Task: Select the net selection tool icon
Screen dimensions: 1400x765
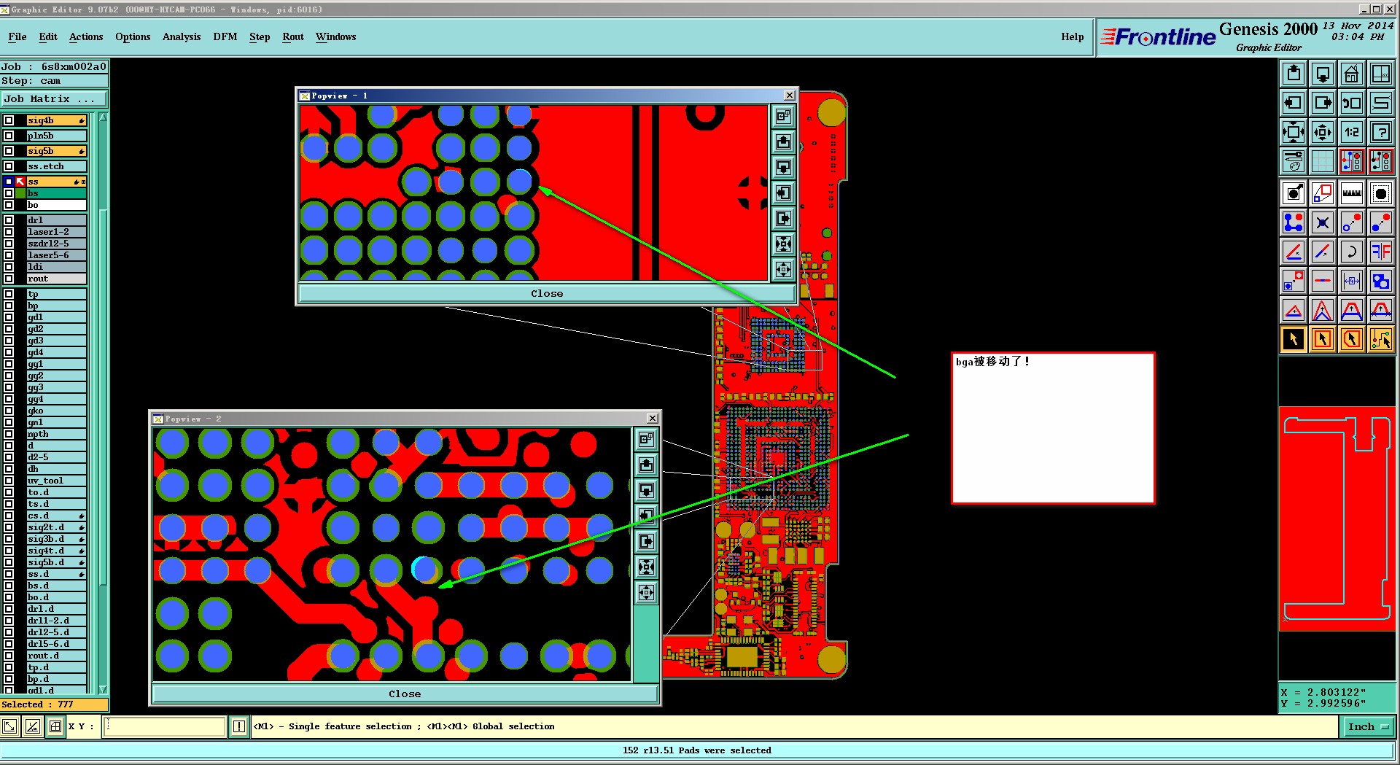Action: coord(1381,340)
